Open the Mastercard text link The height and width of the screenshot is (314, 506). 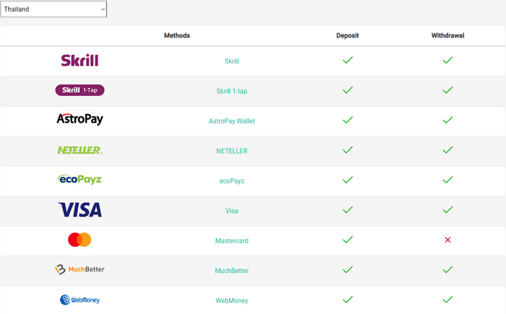pos(231,240)
